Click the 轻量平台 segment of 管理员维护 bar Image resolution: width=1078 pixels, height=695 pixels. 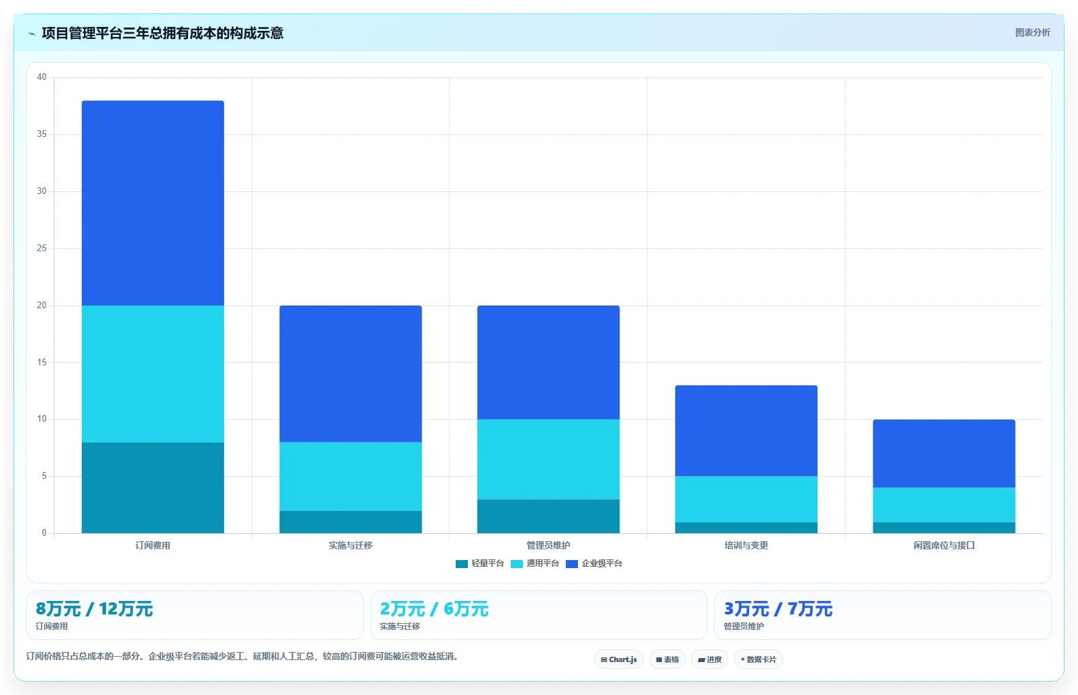point(548,516)
